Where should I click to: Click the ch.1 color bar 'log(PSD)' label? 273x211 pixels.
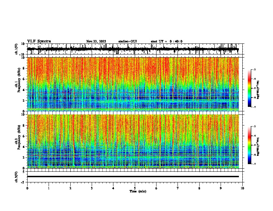[x=258, y=90]
